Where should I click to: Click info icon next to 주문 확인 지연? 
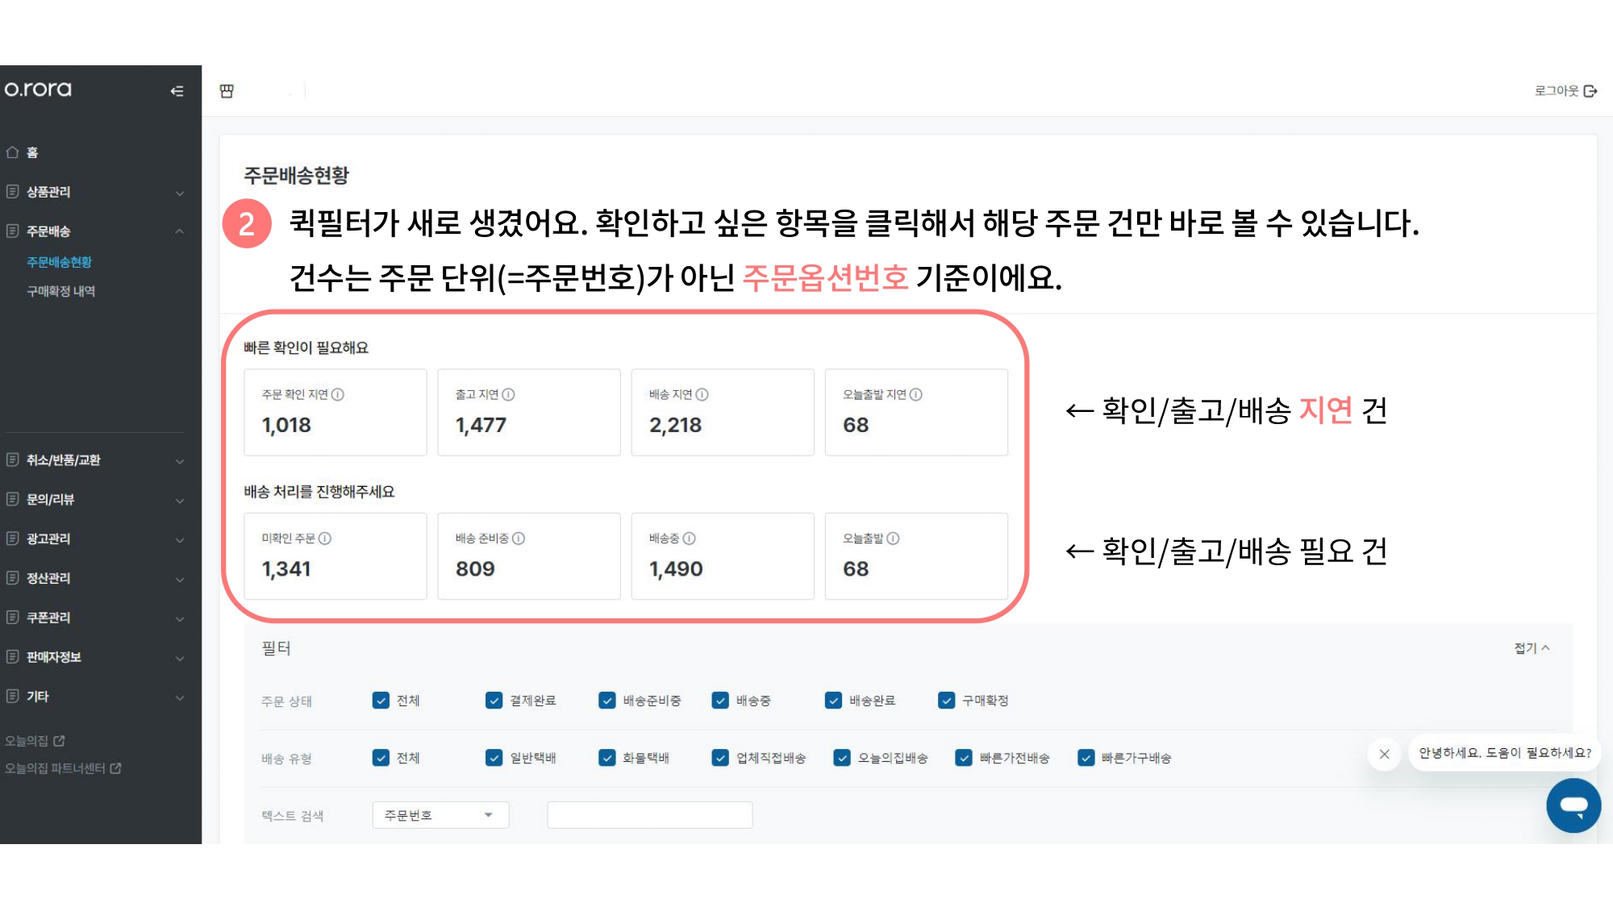pos(338,394)
